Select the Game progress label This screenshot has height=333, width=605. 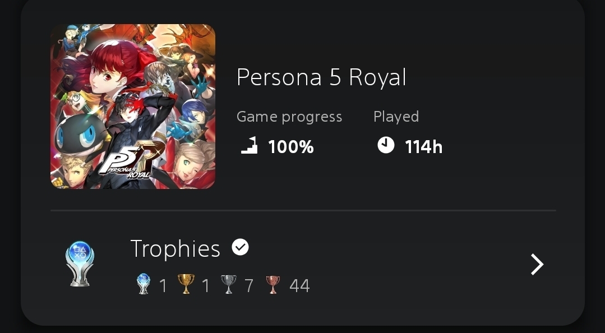289,117
